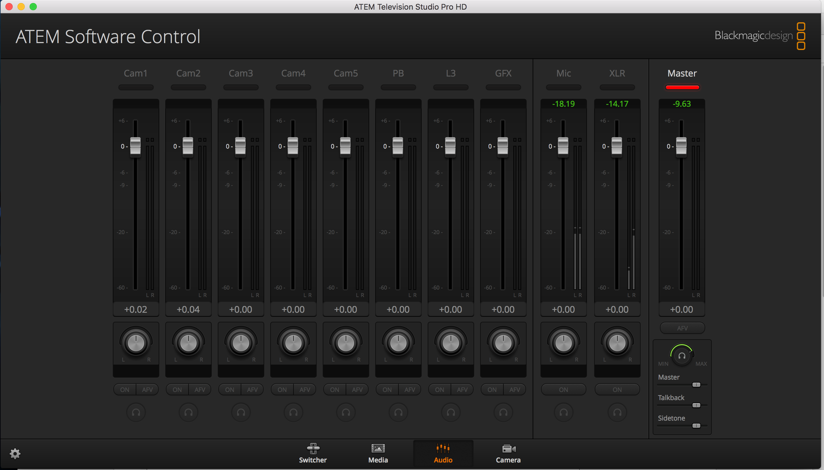Open the Media tab
The height and width of the screenshot is (470, 824).
coord(378,453)
